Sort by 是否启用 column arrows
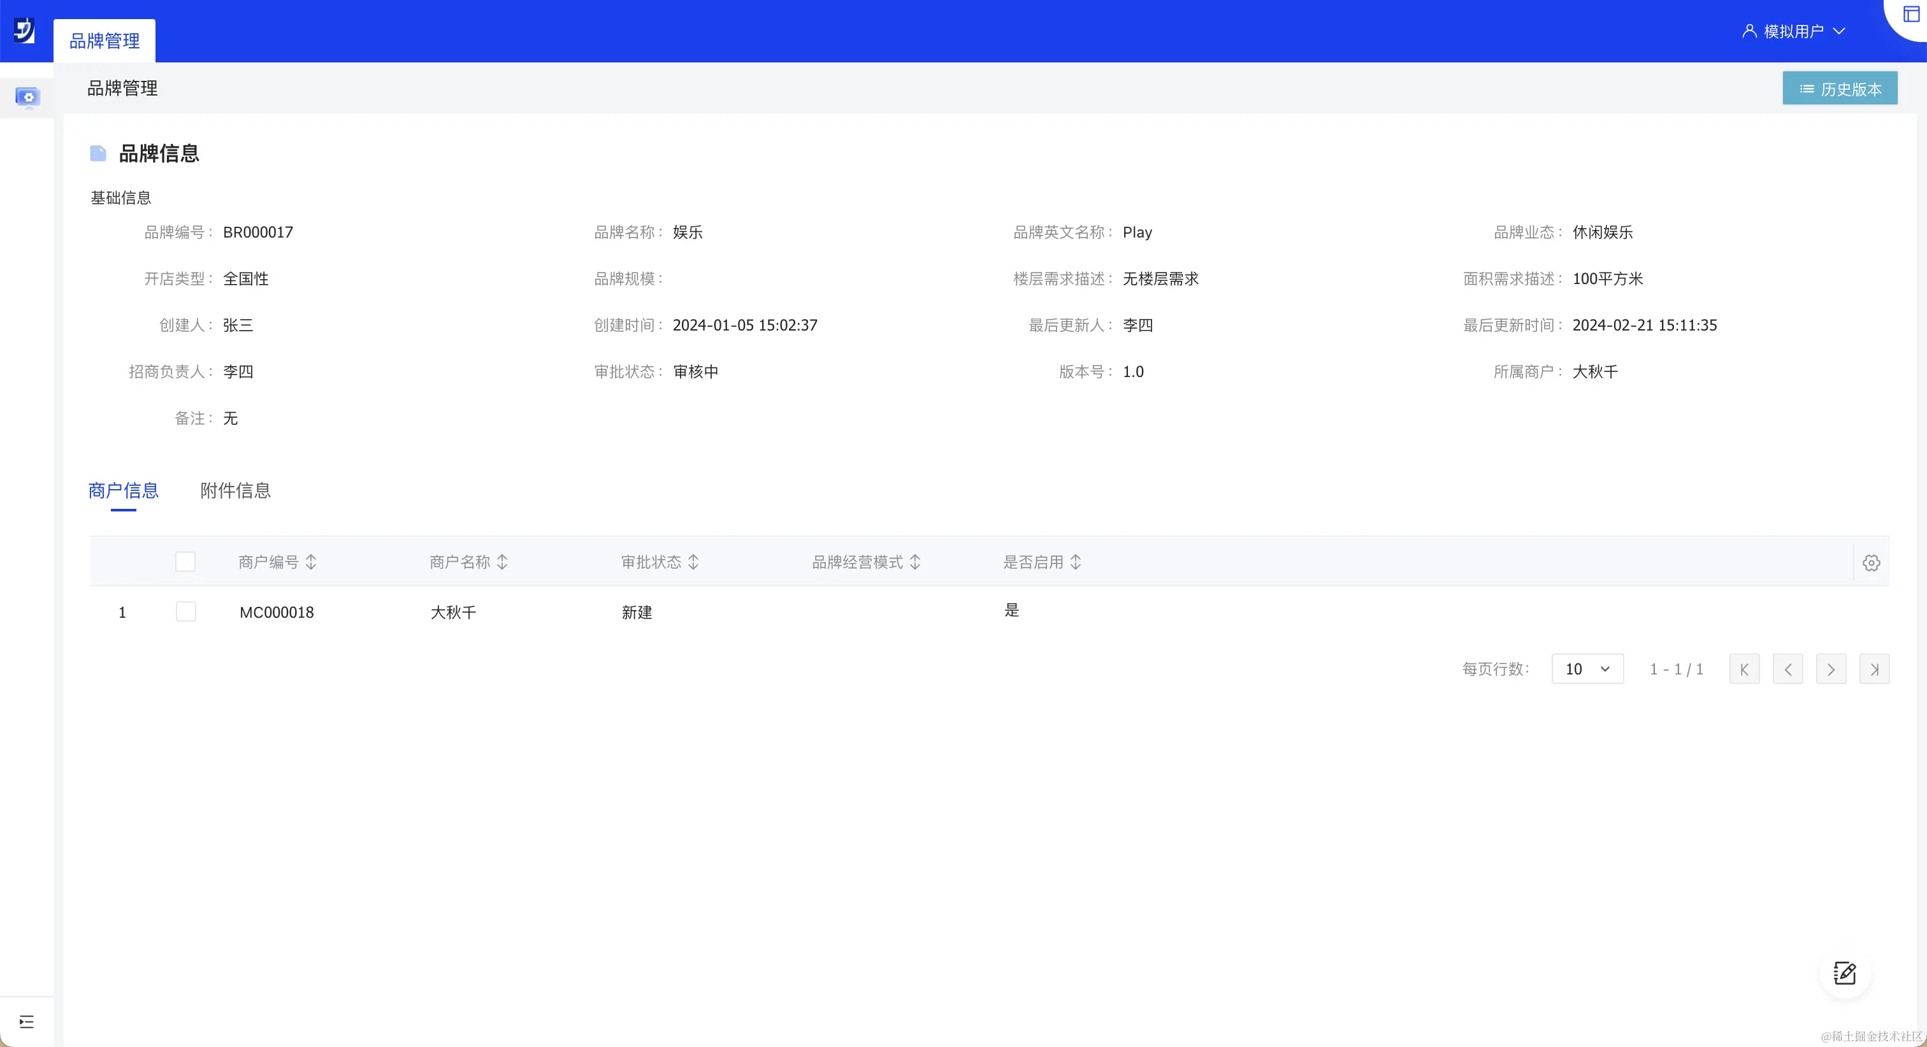Image resolution: width=1927 pixels, height=1047 pixels. point(1076,562)
